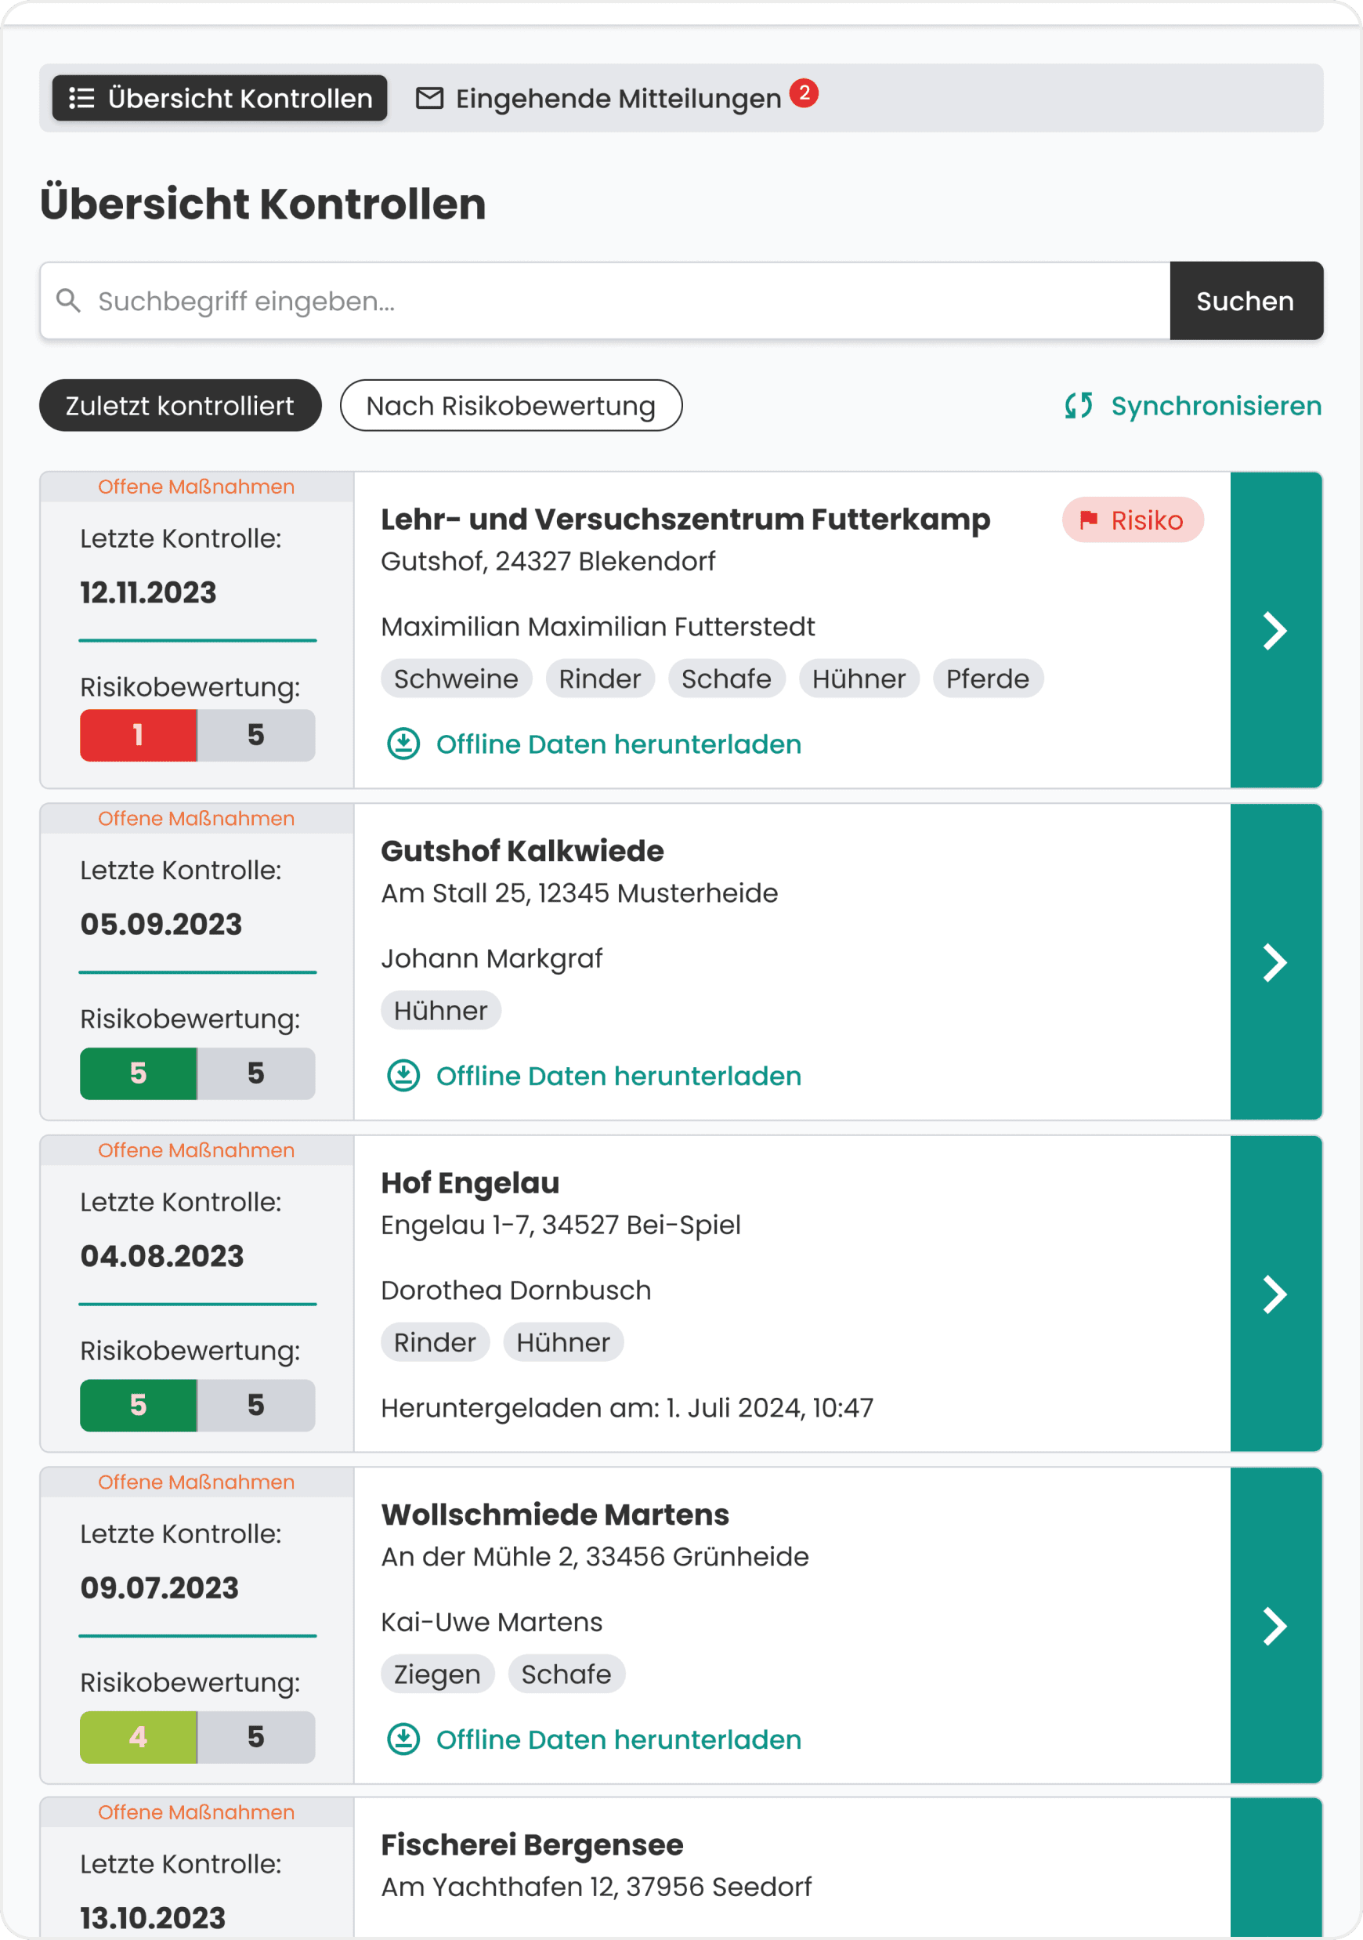Click red risk score 1 on Futterkamp
The width and height of the screenshot is (1363, 1940).
click(x=139, y=735)
